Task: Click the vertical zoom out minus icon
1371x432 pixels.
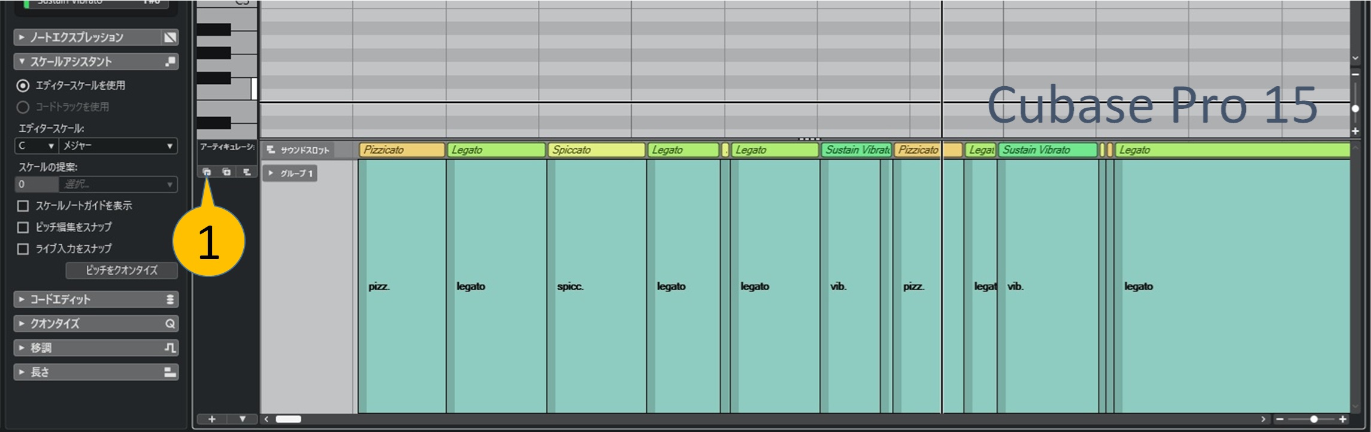Action: point(1355,74)
